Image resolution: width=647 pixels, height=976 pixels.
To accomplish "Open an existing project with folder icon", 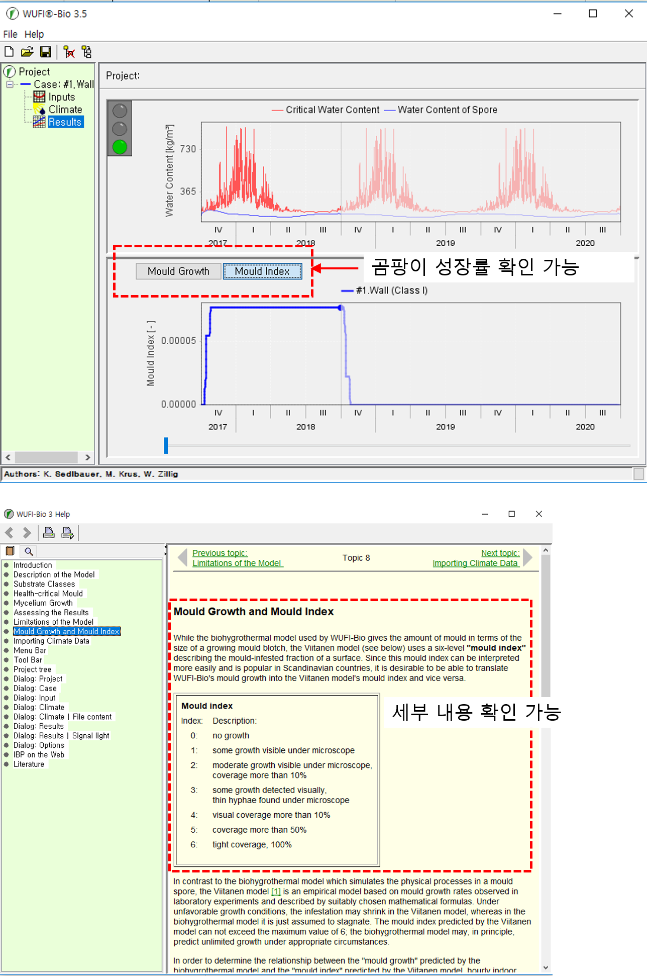I will pos(27,52).
